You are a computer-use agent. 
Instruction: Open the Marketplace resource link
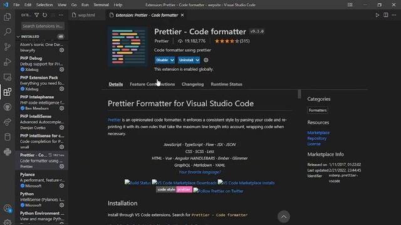tap(318, 132)
